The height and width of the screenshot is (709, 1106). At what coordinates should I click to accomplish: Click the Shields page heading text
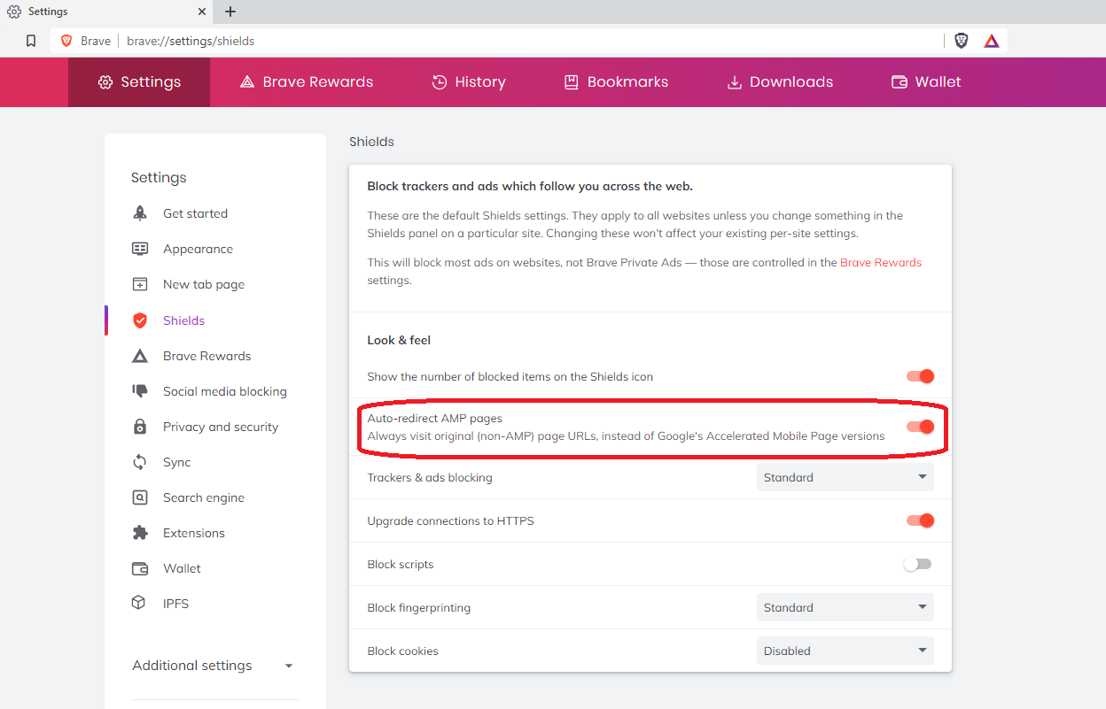371,142
